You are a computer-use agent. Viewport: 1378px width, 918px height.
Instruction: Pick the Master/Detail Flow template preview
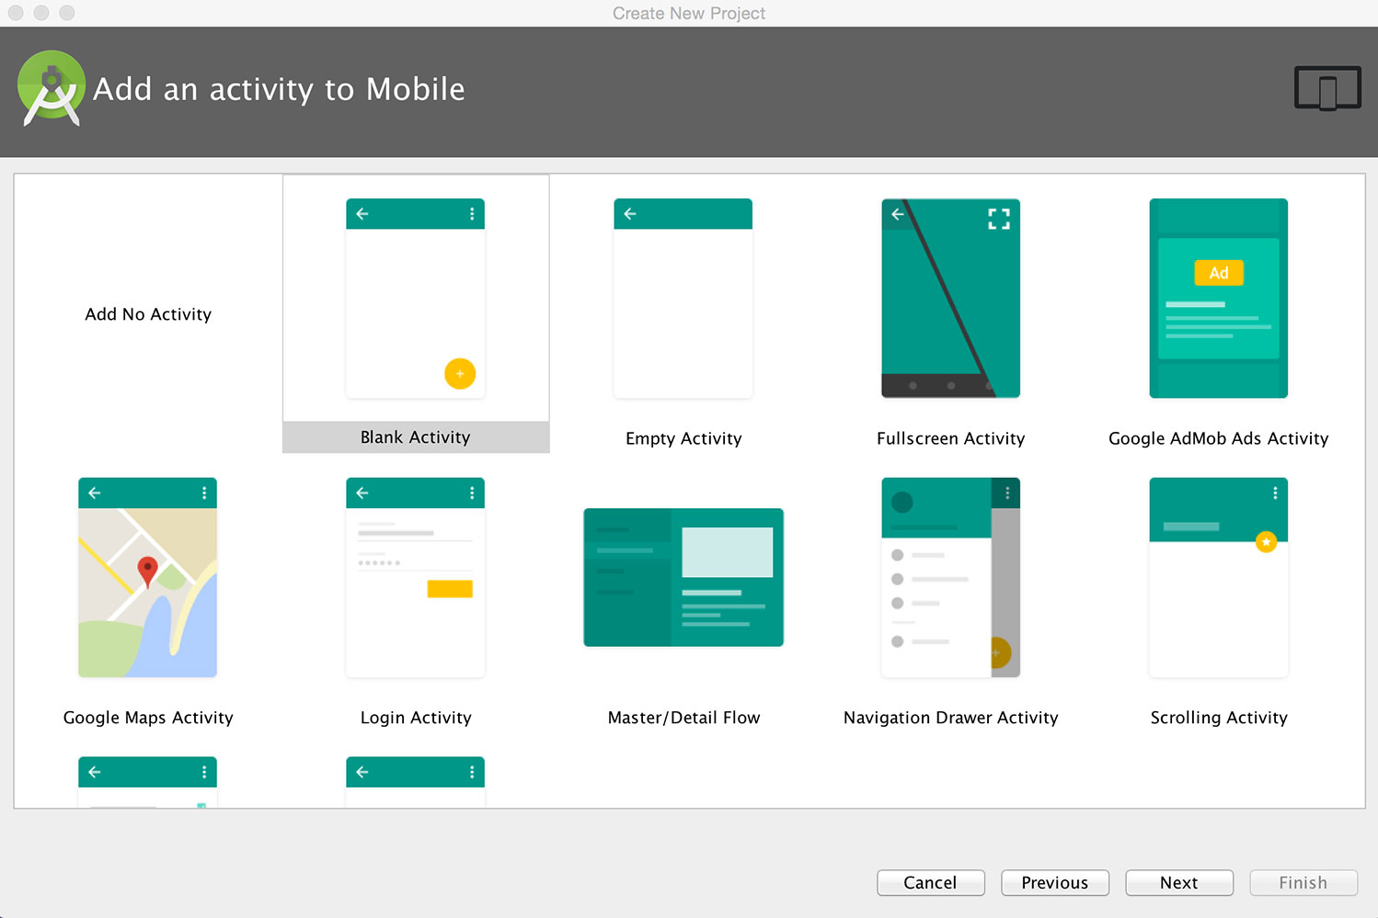[683, 578]
